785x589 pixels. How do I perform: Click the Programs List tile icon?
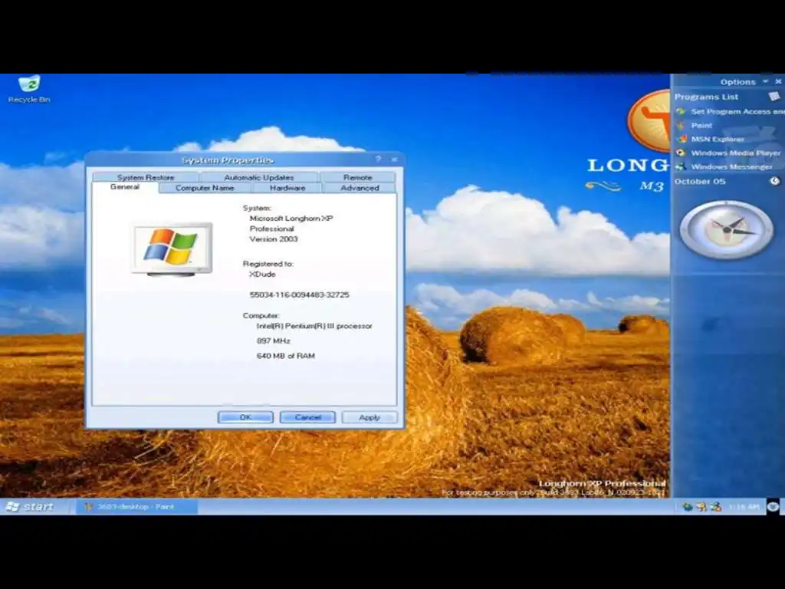click(774, 96)
